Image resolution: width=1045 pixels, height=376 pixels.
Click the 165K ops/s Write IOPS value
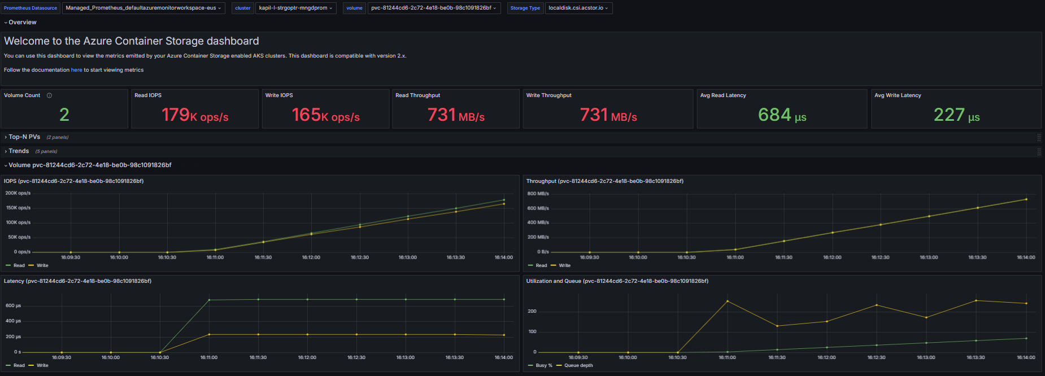(326, 115)
